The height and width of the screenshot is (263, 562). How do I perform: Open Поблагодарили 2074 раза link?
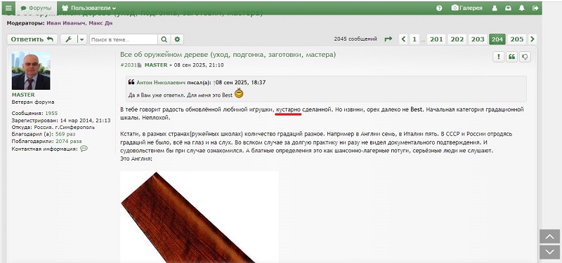69,142
